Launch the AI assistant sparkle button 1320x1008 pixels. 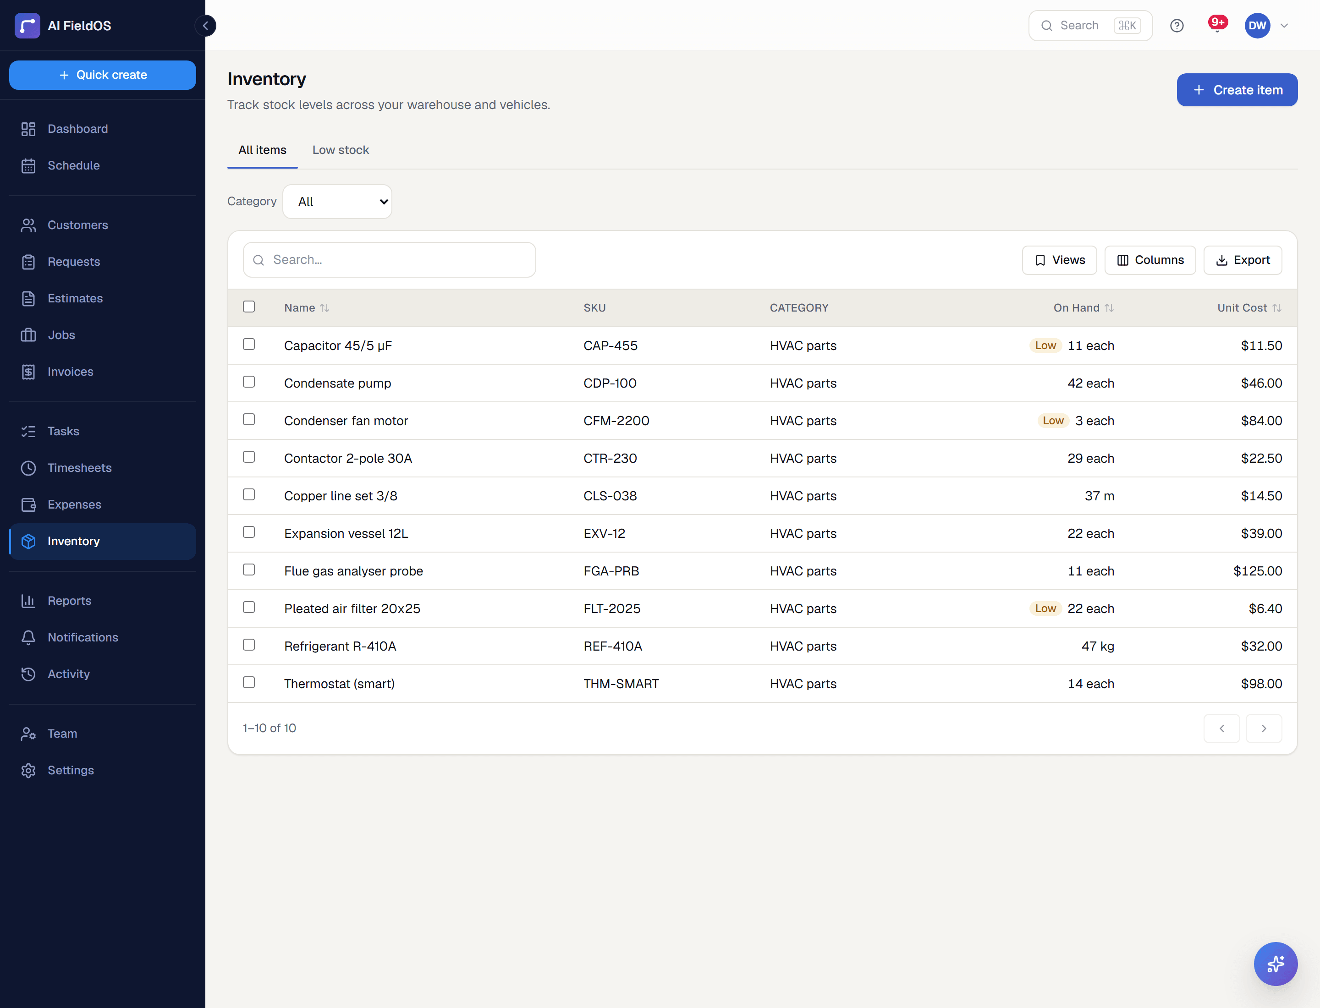(x=1276, y=964)
